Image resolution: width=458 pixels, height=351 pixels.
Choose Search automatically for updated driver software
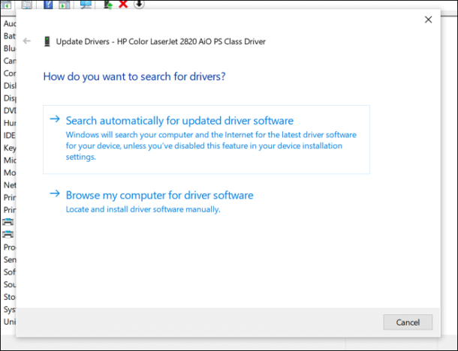(x=206, y=139)
